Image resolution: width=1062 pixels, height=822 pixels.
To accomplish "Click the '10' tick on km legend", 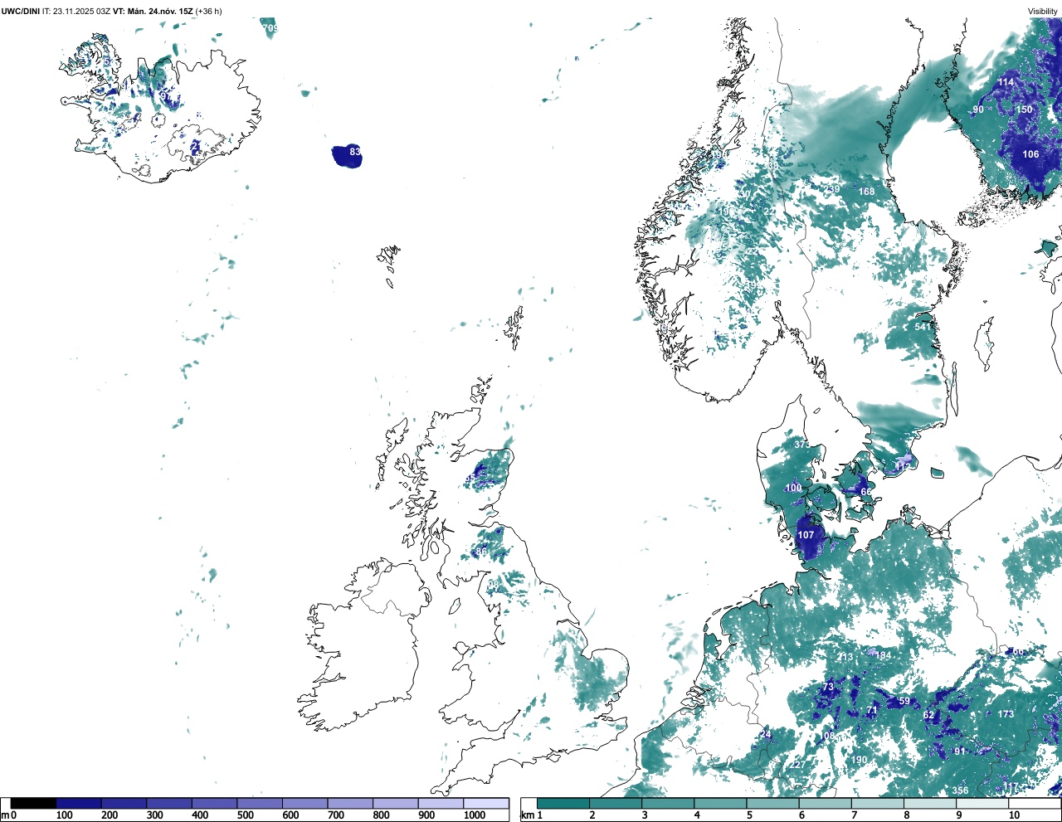I will pos(1014,815).
